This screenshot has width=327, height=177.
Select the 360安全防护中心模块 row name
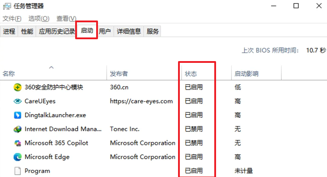[x=54, y=87]
